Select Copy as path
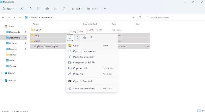 92,68
